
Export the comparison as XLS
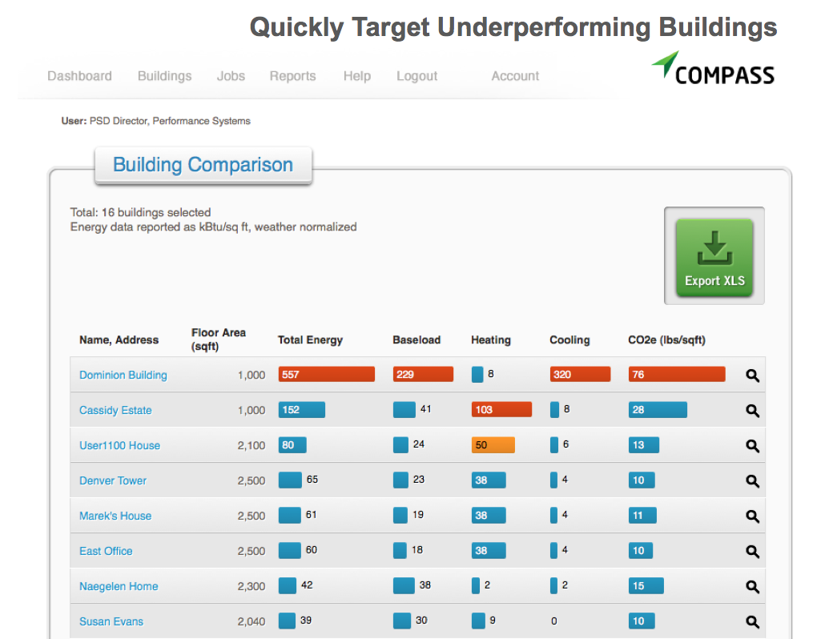point(714,257)
